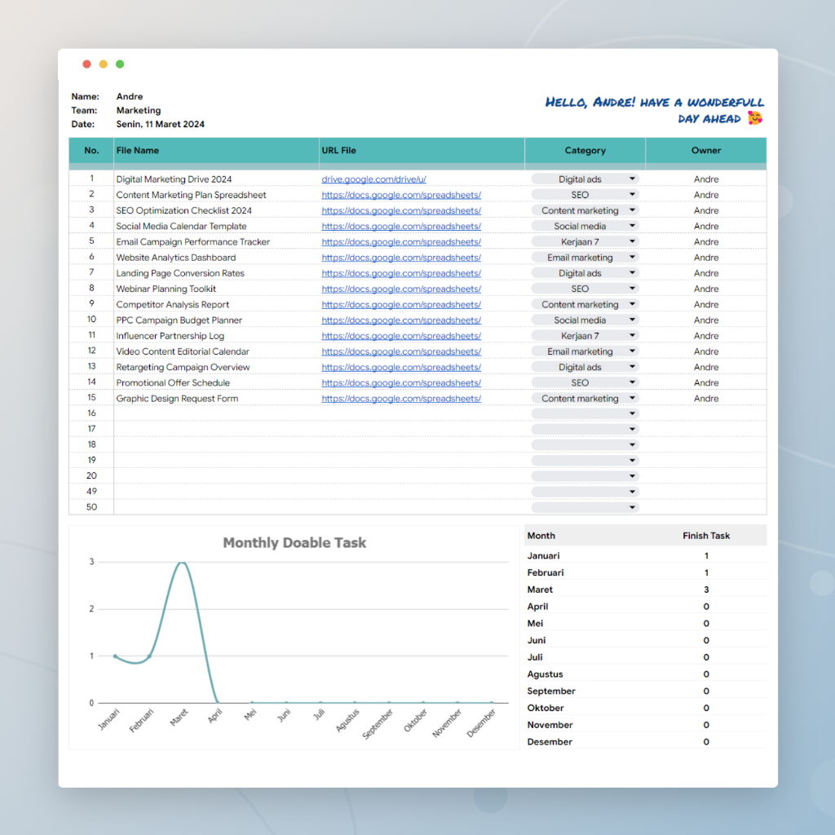Click the smiley emoji in greeting
This screenshot has width=835, height=835.
pos(755,118)
